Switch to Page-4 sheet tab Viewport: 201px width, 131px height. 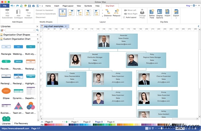(x=111, y=122)
